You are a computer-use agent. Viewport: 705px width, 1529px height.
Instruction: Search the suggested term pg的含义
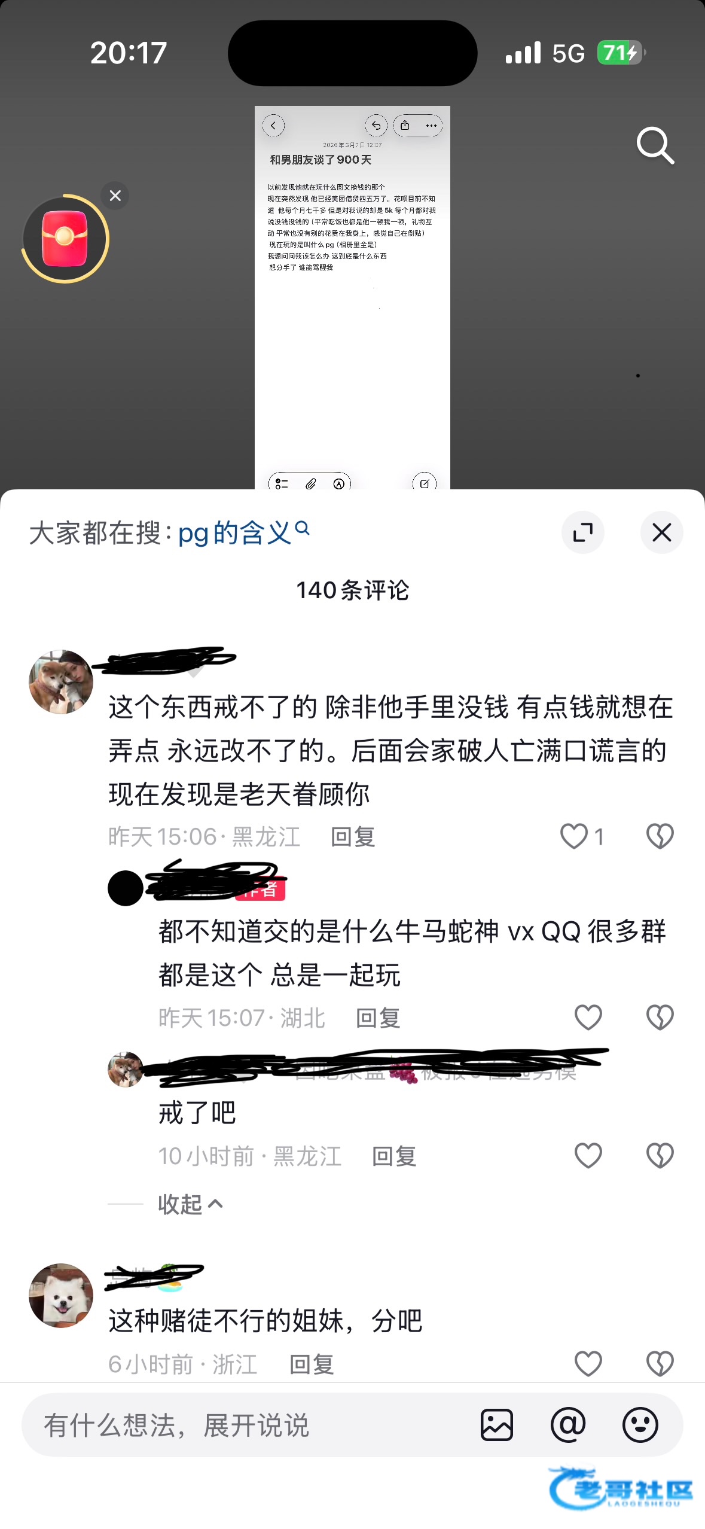[243, 532]
